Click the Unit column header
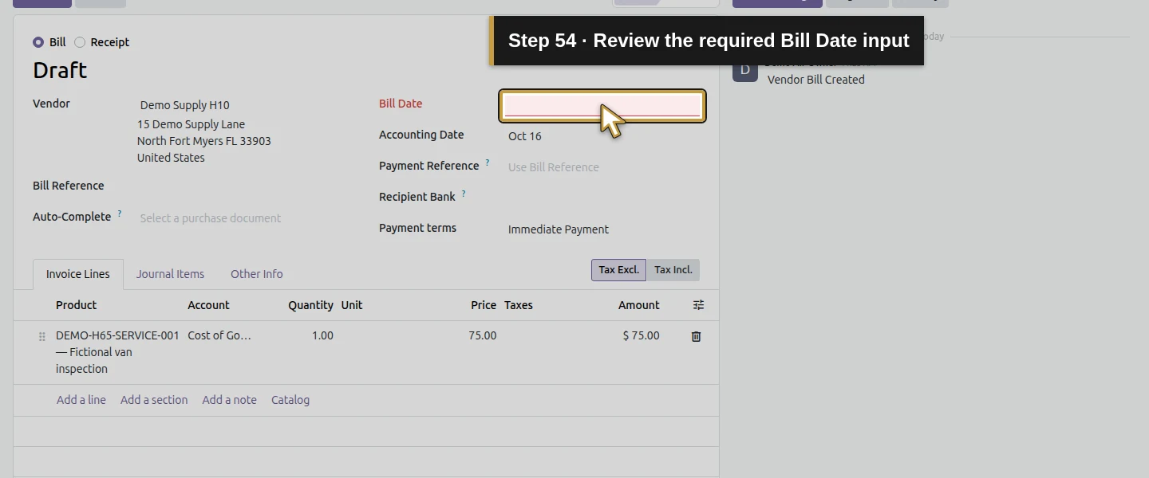The image size is (1149, 478). coord(352,305)
